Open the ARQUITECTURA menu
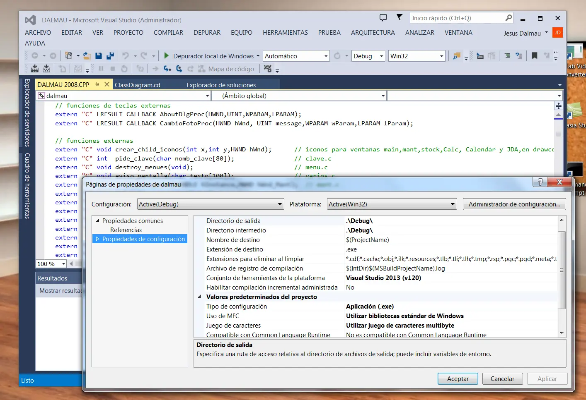Screen dimensions: 586x400 tap(373, 32)
